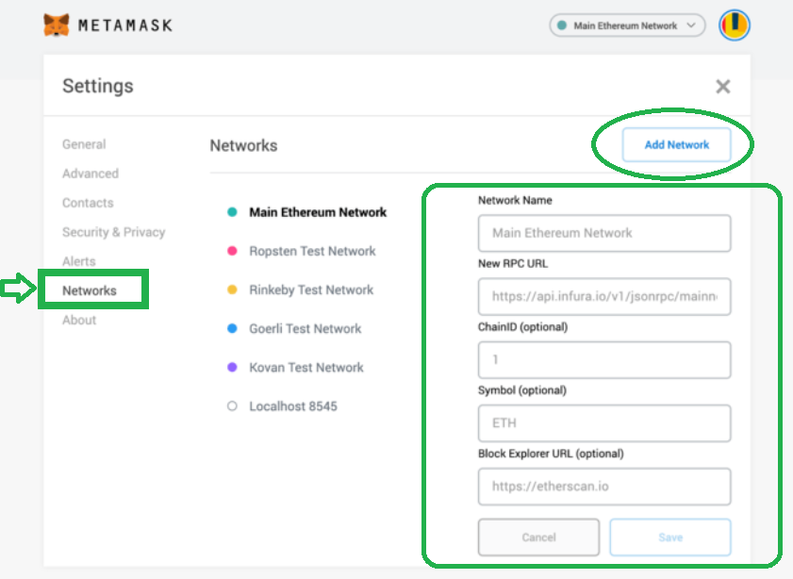Save the network settings

tap(670, 537)
